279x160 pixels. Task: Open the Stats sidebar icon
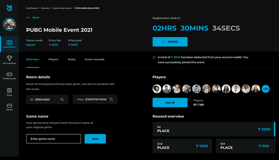10,90
